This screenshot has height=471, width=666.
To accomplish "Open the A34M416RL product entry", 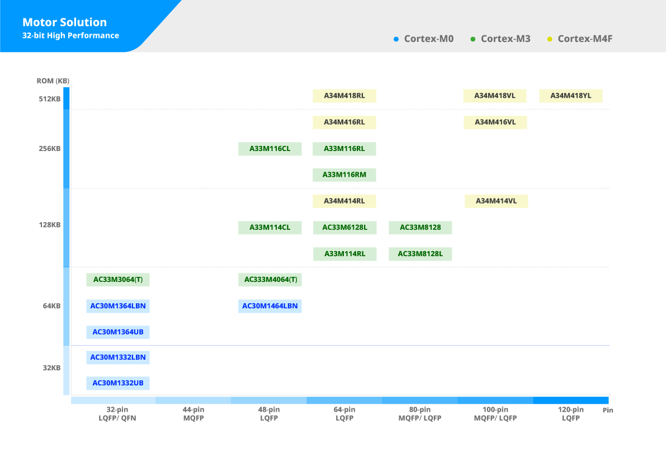I will click(x=344, y=123).
